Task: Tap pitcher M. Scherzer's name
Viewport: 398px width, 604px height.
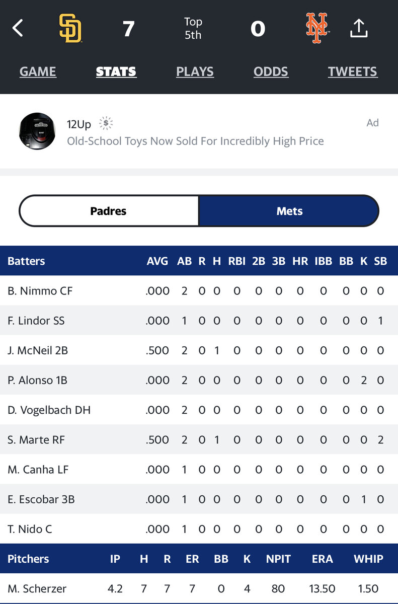Action: [37, 588]
